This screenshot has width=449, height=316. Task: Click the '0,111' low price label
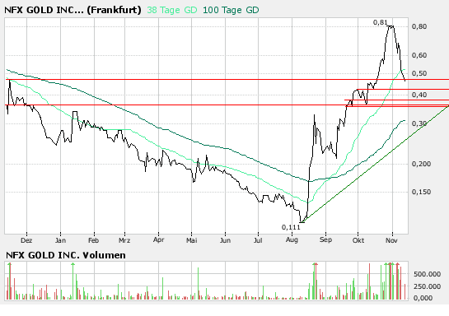[x=291, y=227]
